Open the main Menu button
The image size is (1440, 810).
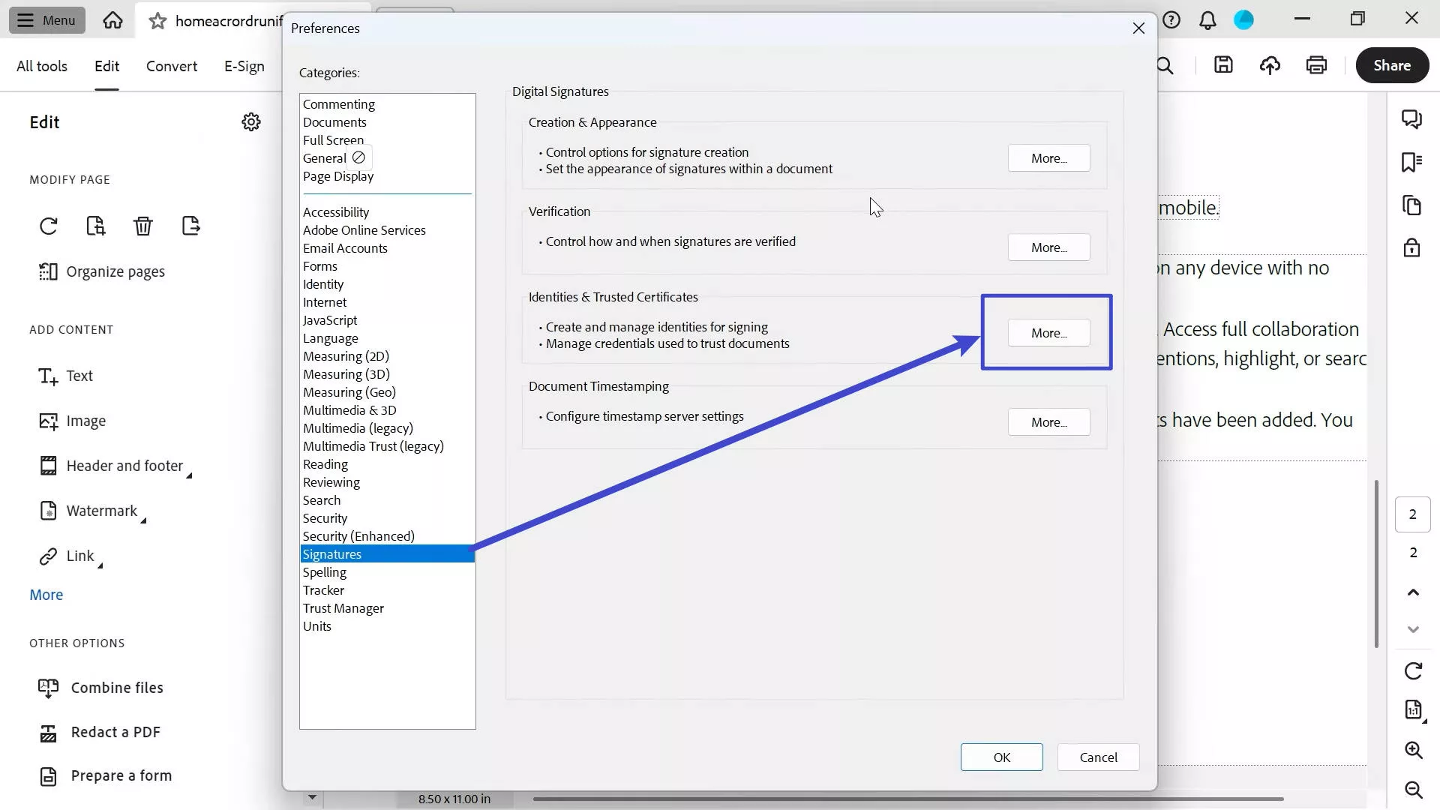(46, 20)
